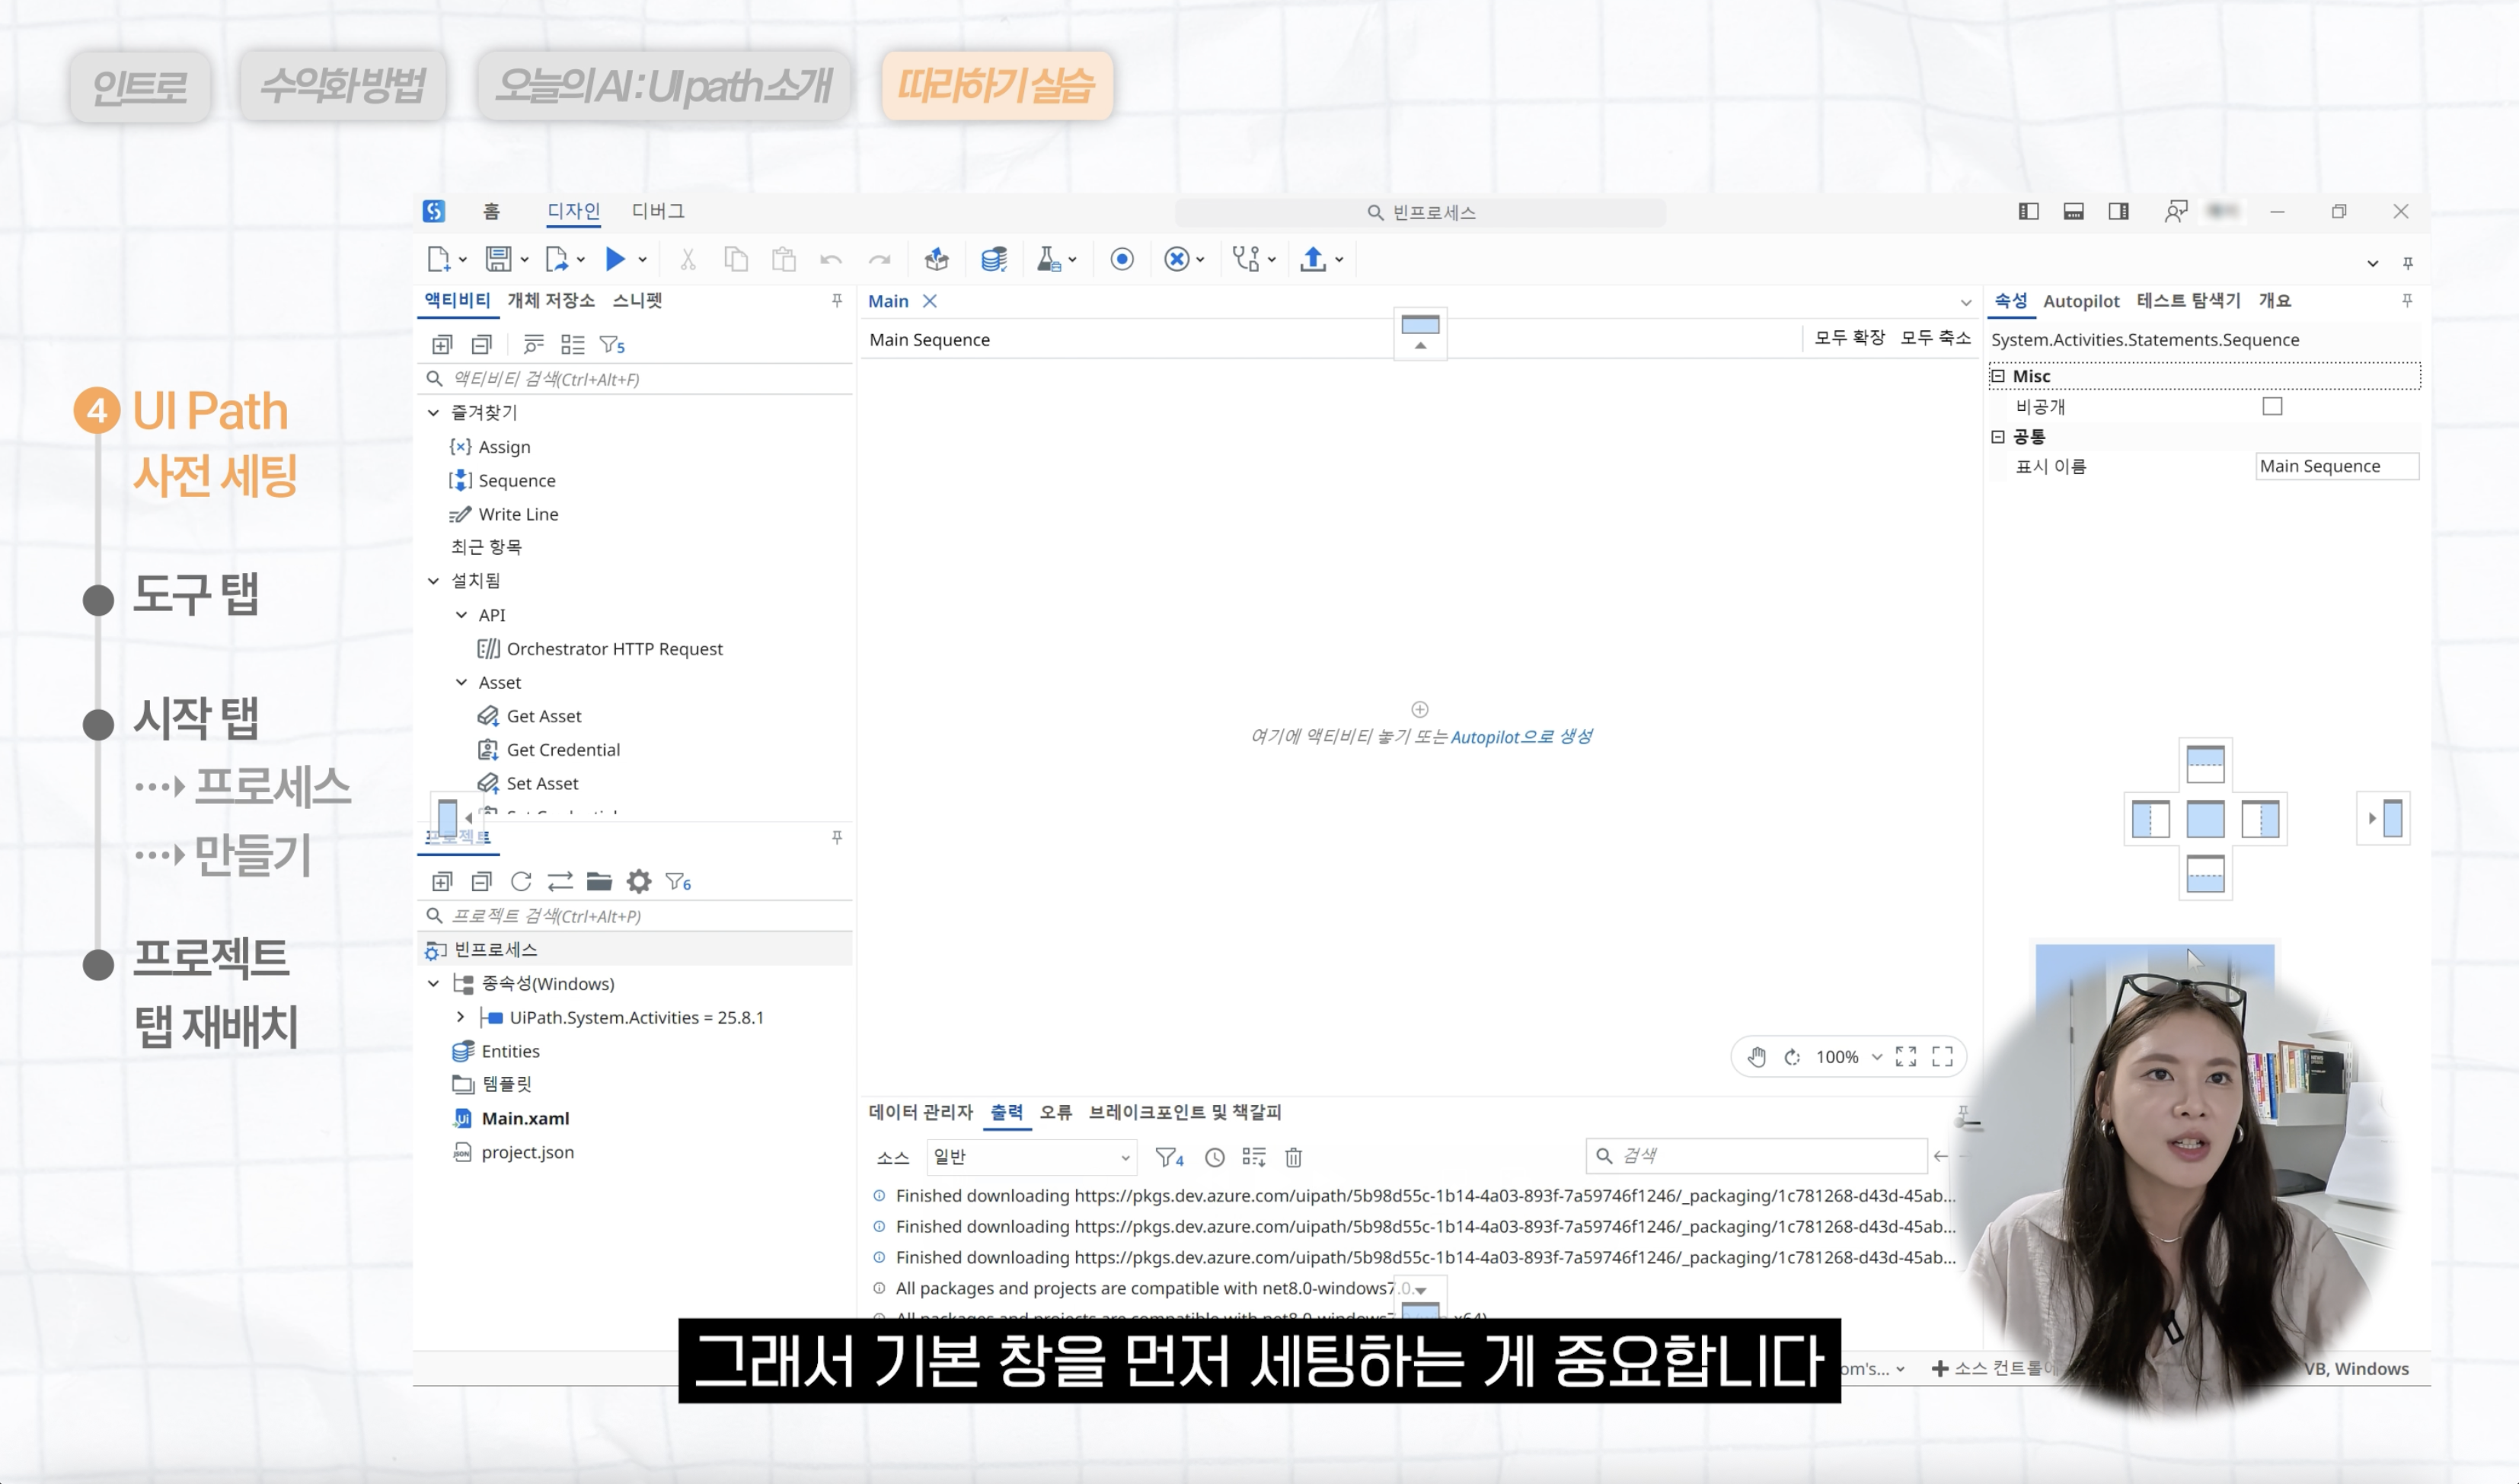
Task: Open the Publish dropdown arrow
Action: coord(1339,260)
